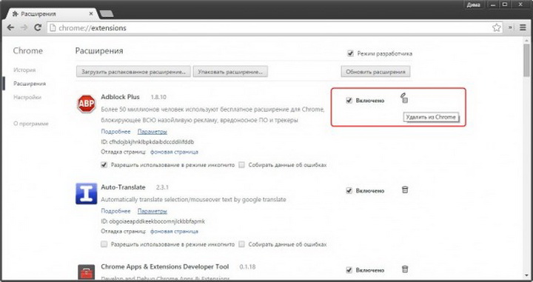This screenshot has width=533, height=282.
Task: Click Auto-Translate extension logo
Action: click(87, 194)
